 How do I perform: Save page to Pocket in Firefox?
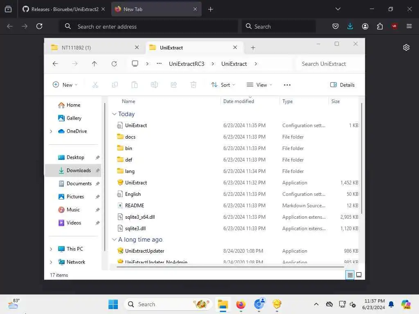pyautogui.click(x=336, y=26)
